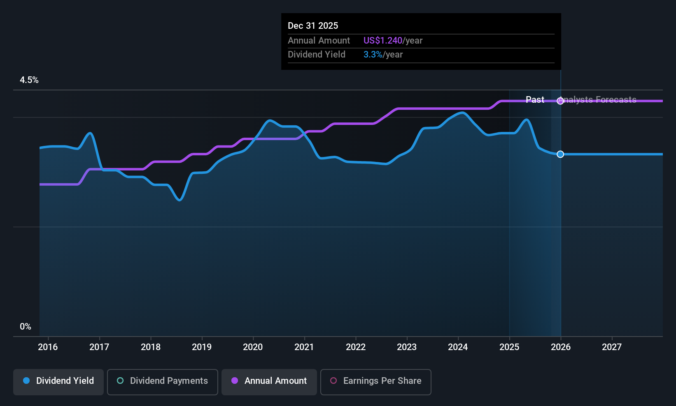Enable the Dividend Payments series
This screenshot has width=676, height=406.
point(162,381)
